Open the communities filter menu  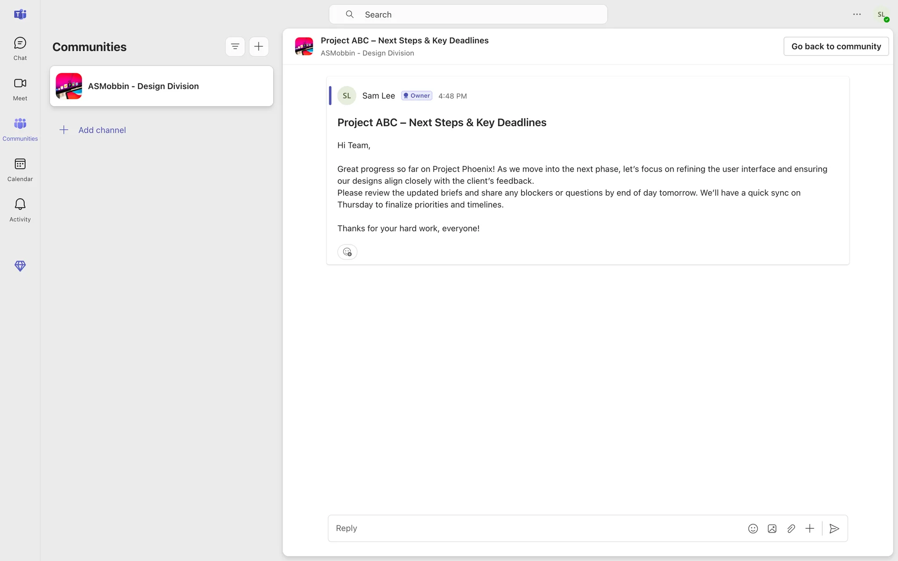point(235,46)
